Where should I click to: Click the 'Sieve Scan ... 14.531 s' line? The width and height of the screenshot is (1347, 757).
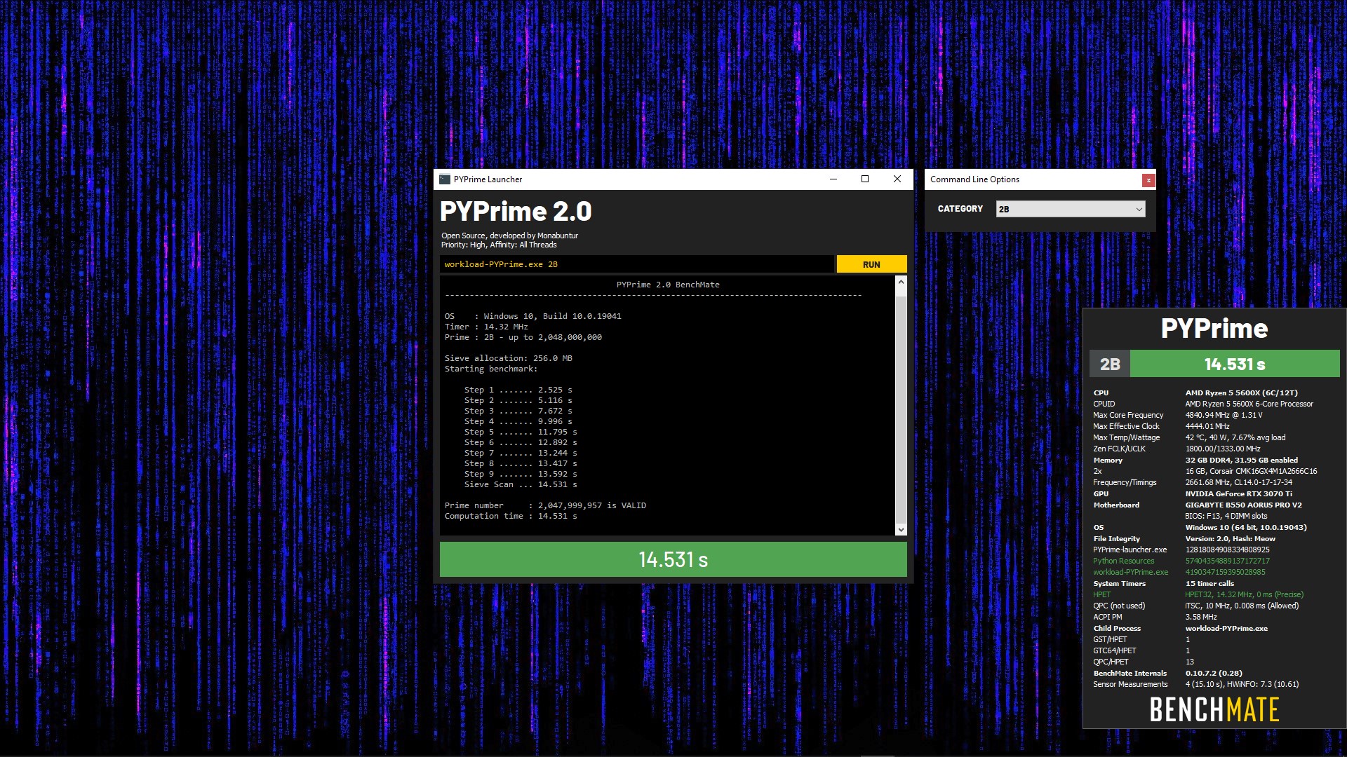click(x=521, y=484)
